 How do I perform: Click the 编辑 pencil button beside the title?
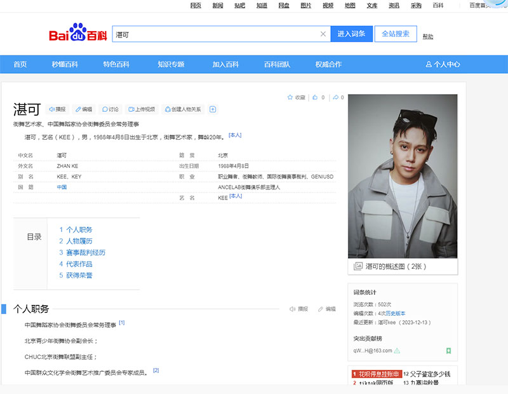click(x=83, y=109)
